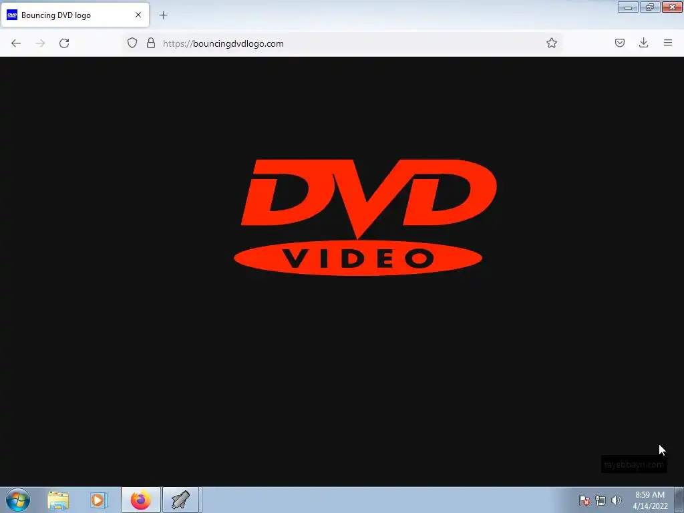The image size is (684, 513).
Task: Open the rocket application in taskbar
Action: 180,500
